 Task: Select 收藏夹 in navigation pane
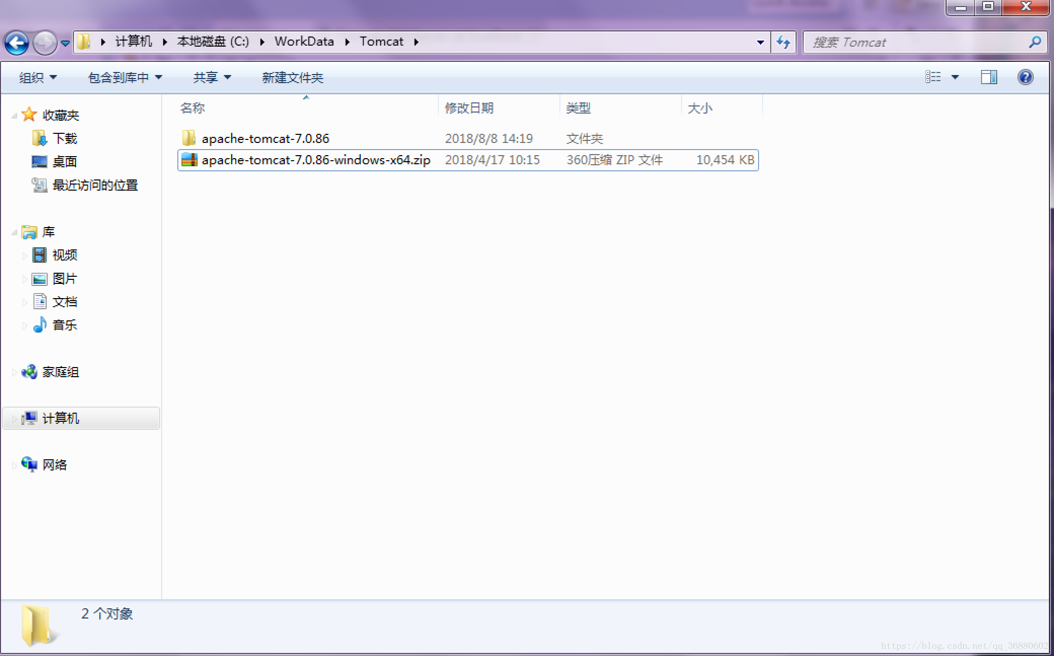click(61, 115)
